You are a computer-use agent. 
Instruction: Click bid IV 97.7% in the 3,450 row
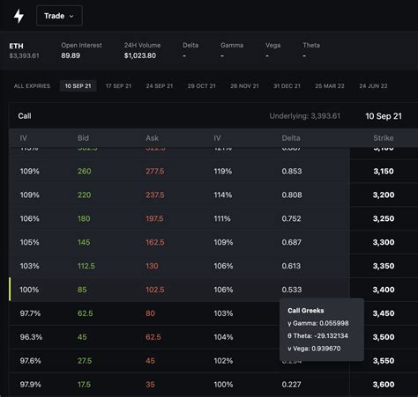point(30,313)
